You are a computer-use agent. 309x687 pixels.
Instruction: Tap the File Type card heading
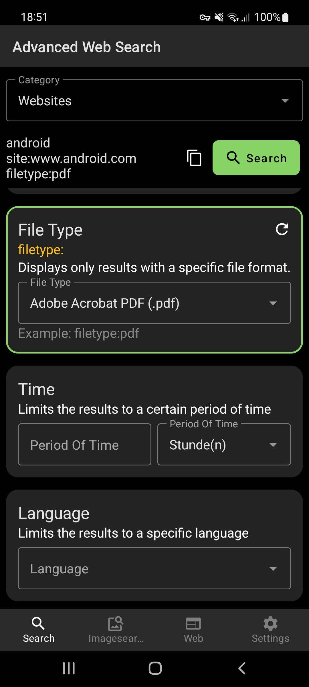[x=50, y=230]
